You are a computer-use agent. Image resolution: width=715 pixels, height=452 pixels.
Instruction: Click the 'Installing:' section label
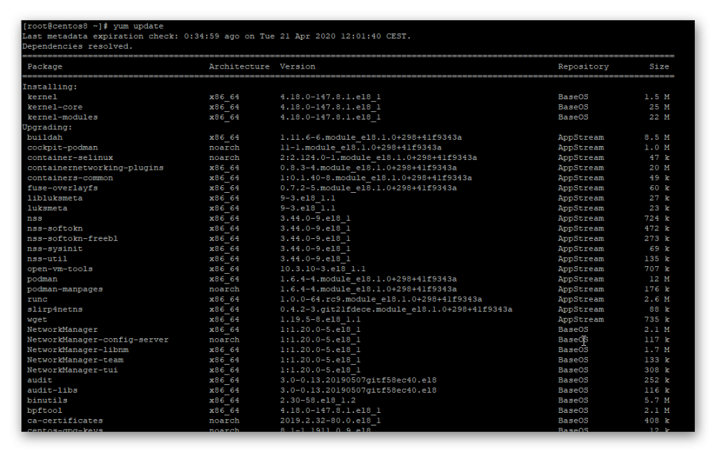[50, 87]
